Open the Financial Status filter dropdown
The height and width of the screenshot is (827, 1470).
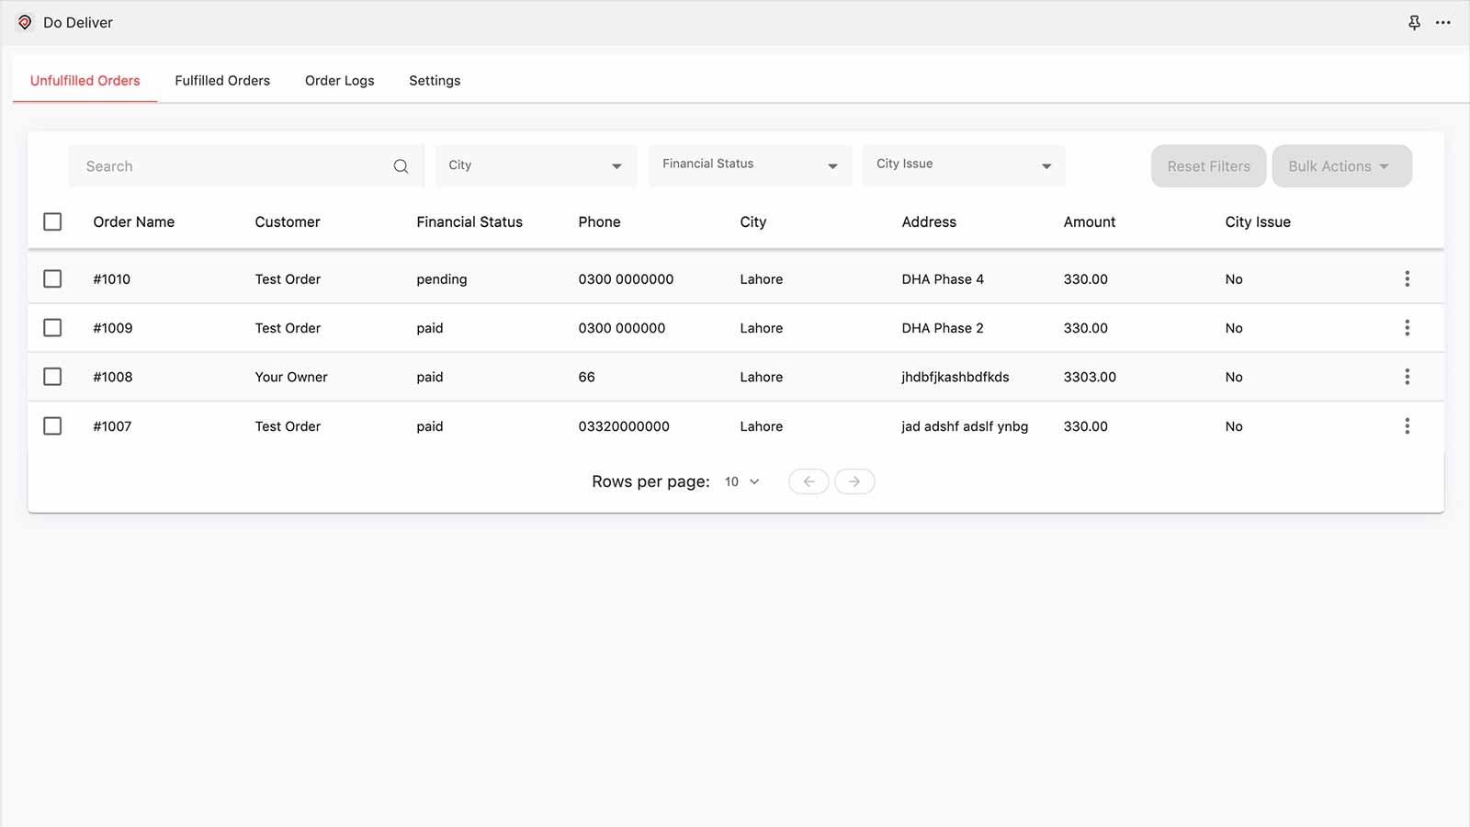pyautogui.click(x=750, y=166)
